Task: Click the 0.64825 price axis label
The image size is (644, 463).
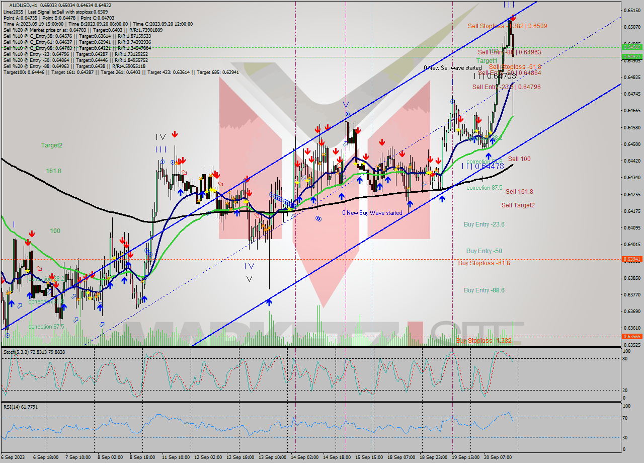Action: point(632,77)
